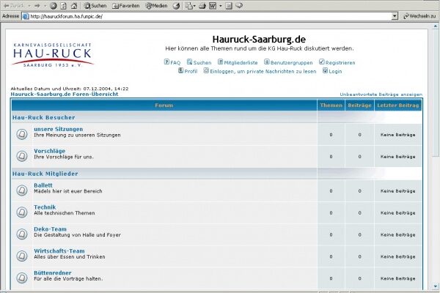Open the Wirtschafts-Team forum
440x293 pixels.
pyautogui.click(x=59, y=251)
